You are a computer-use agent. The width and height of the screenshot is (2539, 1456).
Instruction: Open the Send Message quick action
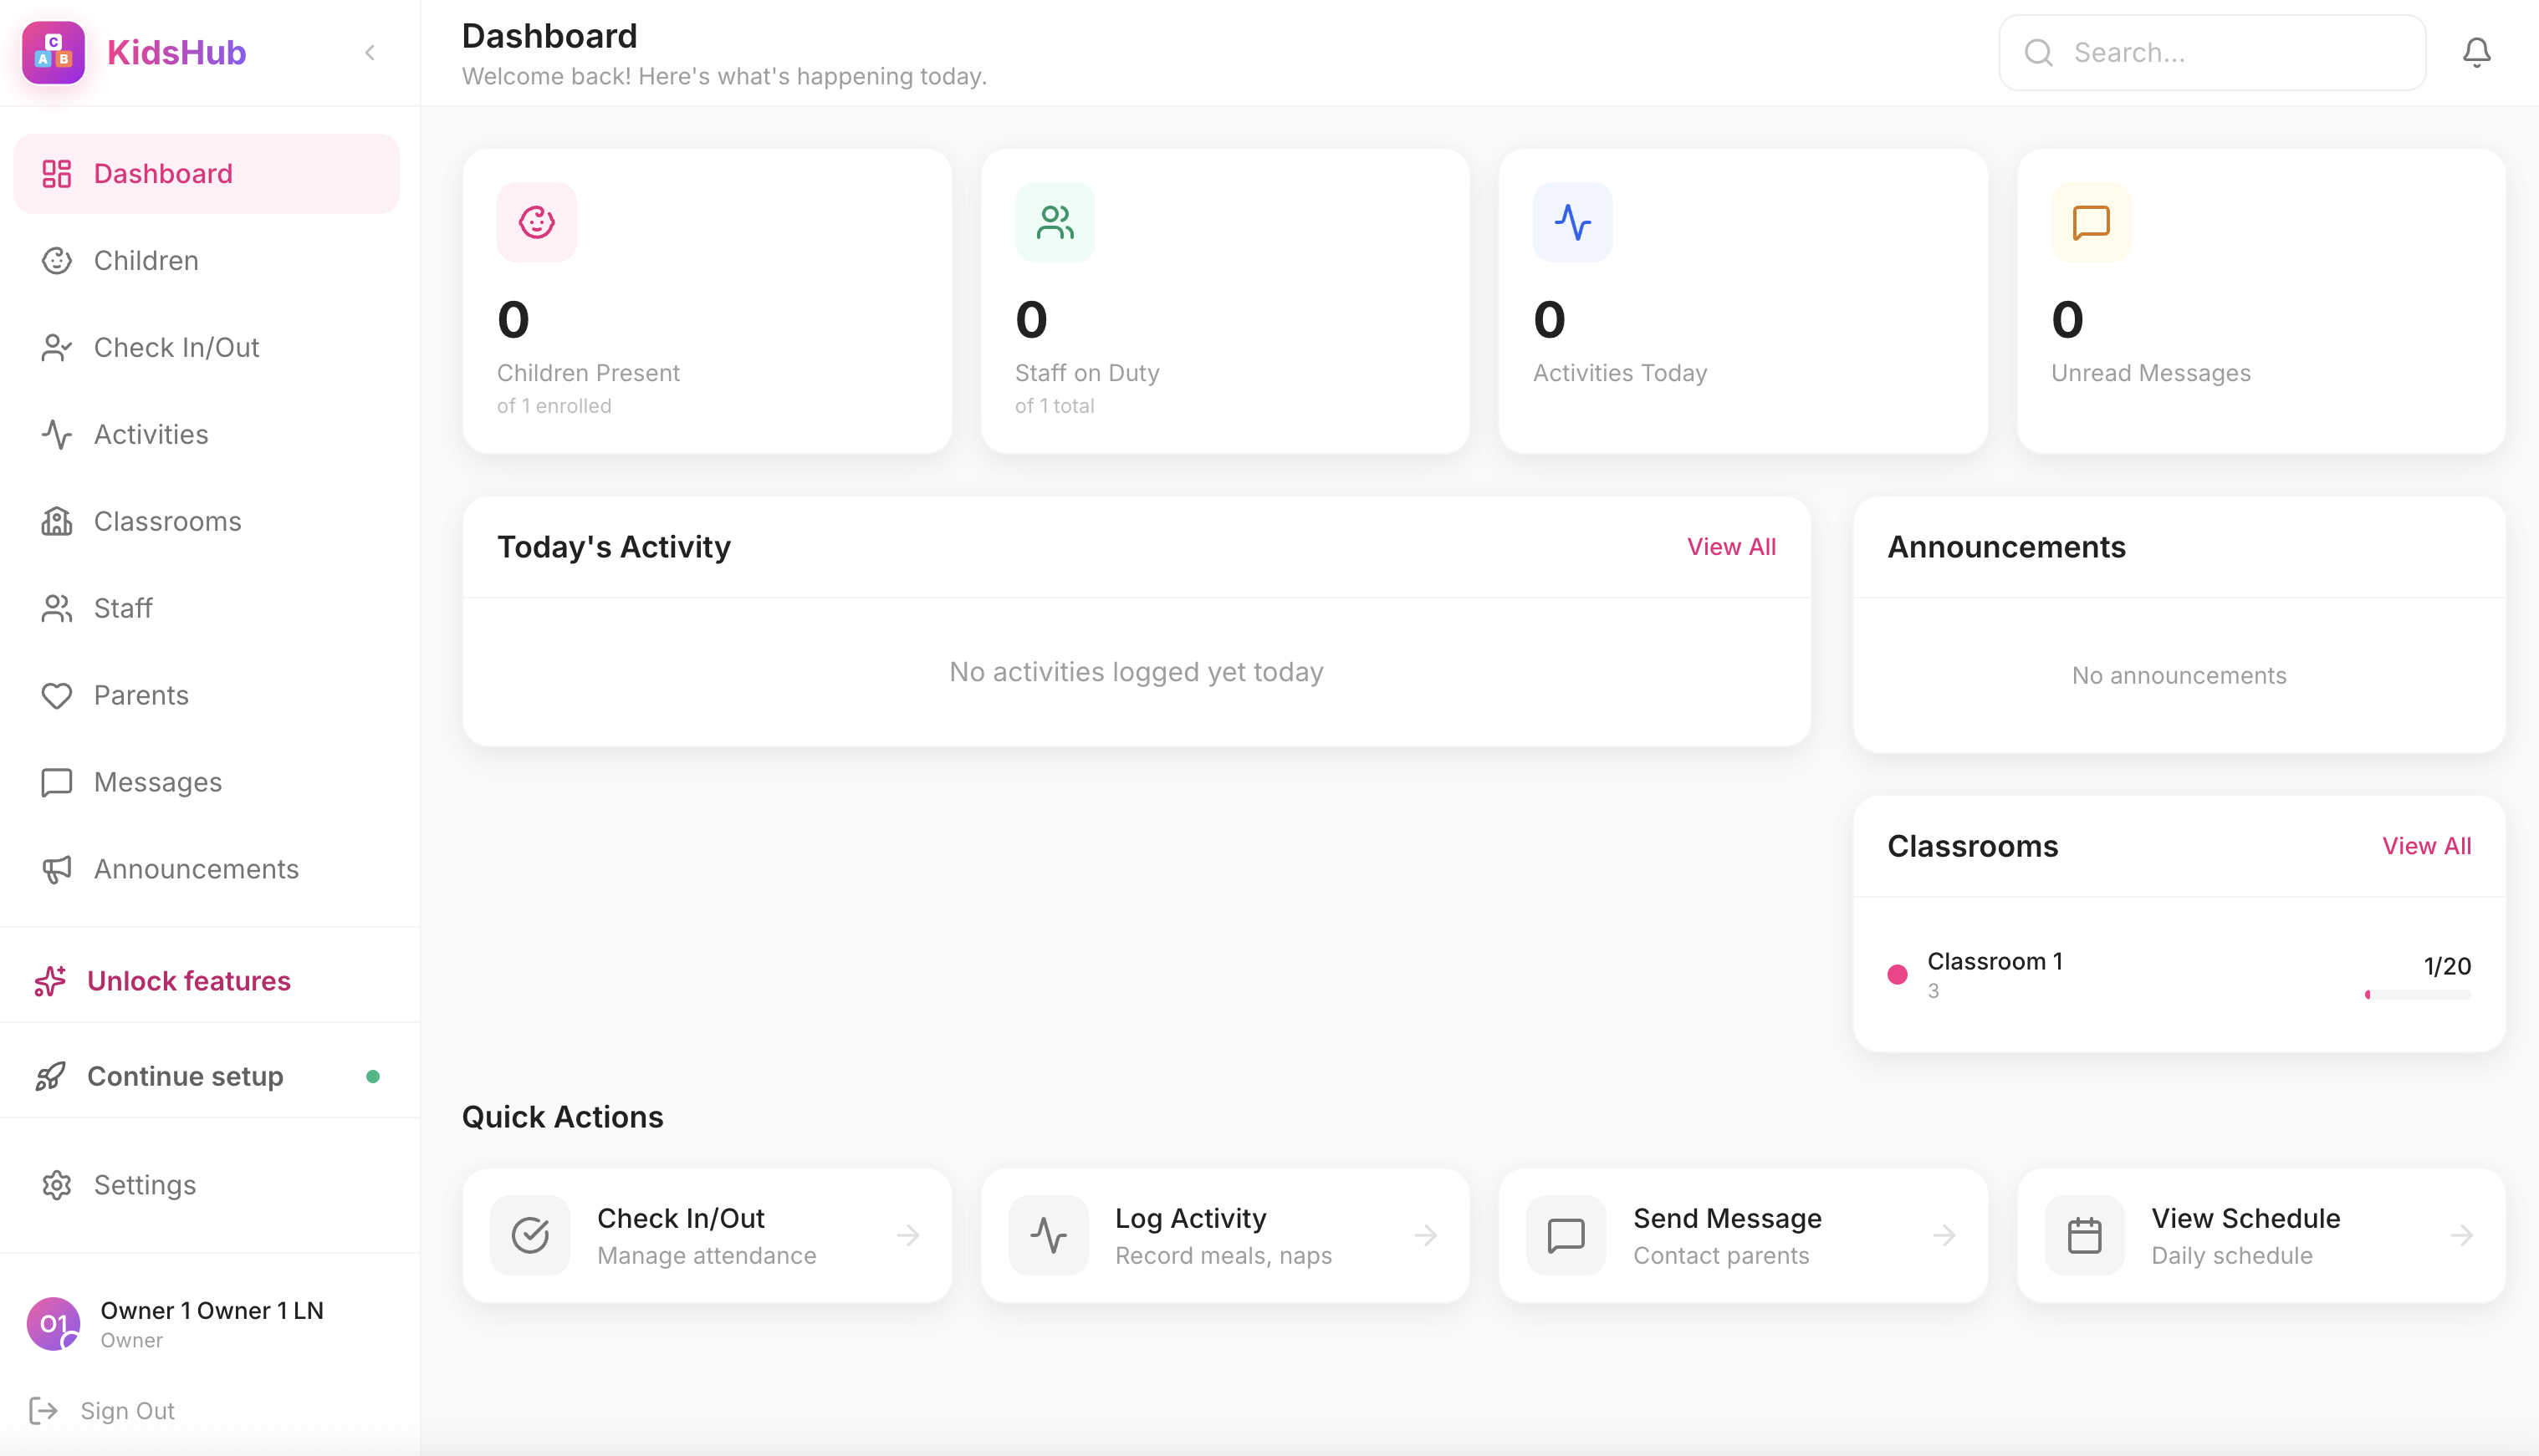tap(1744, 1236)
